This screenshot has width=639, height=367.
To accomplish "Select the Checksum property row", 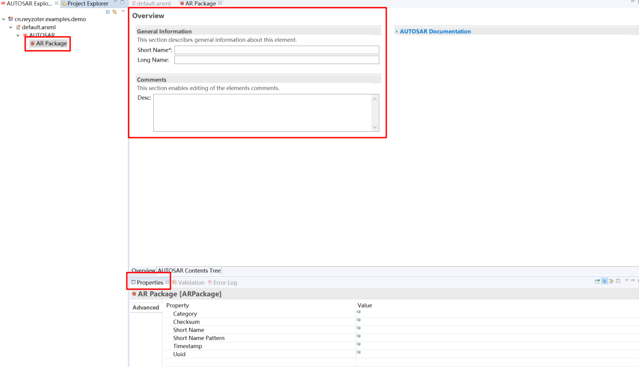I will [x=402, y=322].
